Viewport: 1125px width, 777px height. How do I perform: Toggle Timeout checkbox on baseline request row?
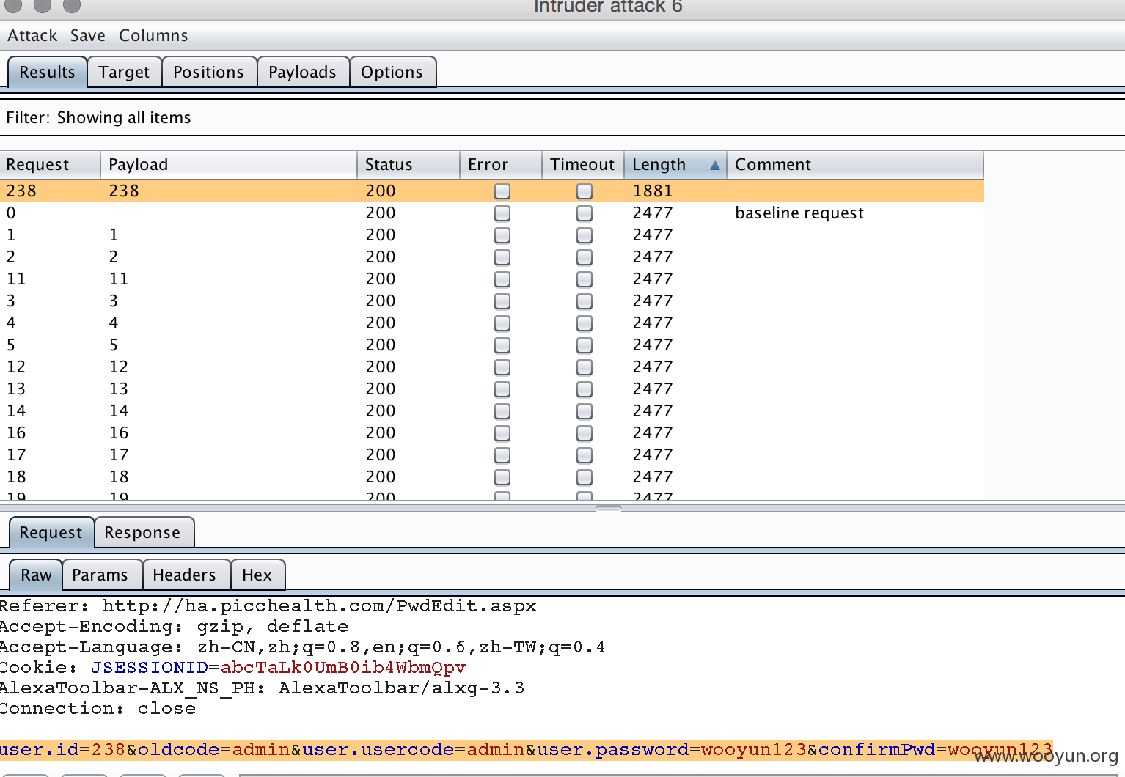585,213
